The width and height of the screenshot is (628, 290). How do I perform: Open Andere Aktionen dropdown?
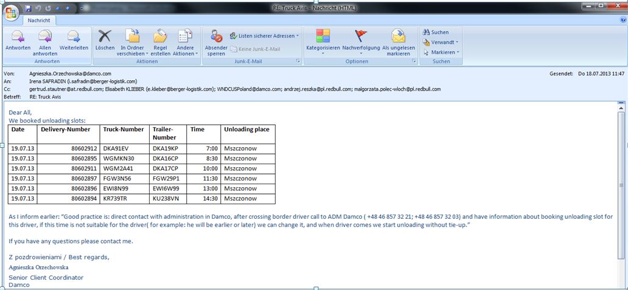click(x=186, y=42)
